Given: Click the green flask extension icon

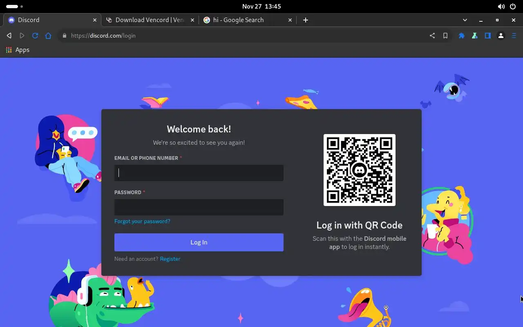Looking at the screenshot, I should (475, 36).
